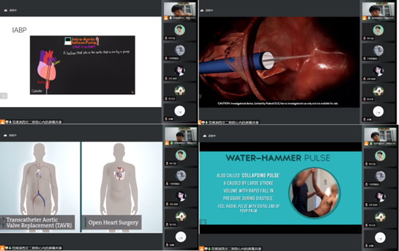Click the orange screen-share icon in the status bar below the Water-Hammer slide

point(201,249)
